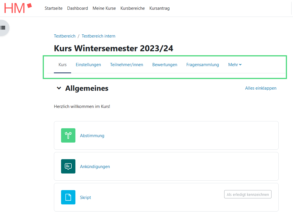293x213 pixels.
Task: Switch to the Einstellungen tab
Action: click(88, 65)
